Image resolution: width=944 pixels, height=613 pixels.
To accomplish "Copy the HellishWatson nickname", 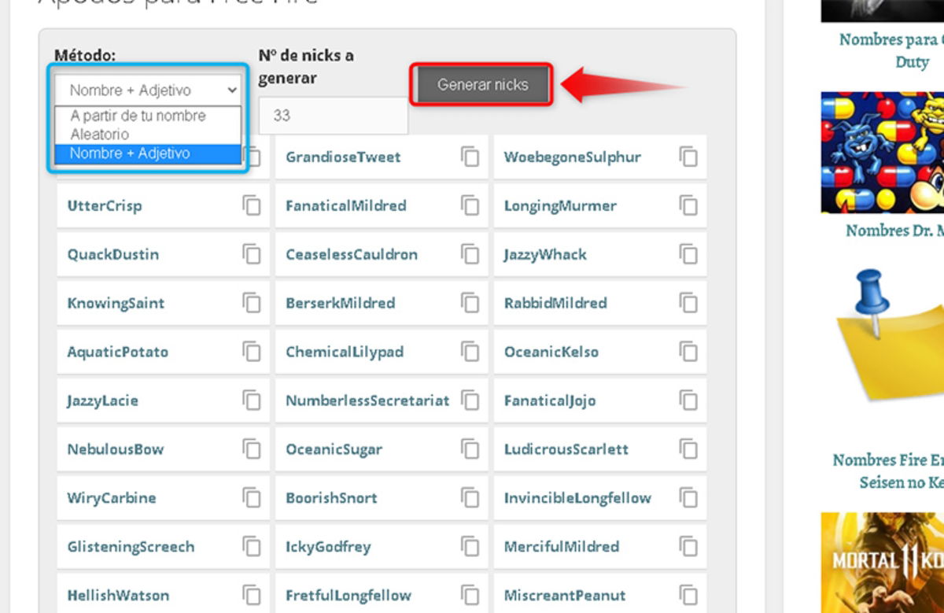I will pos(252,595).
